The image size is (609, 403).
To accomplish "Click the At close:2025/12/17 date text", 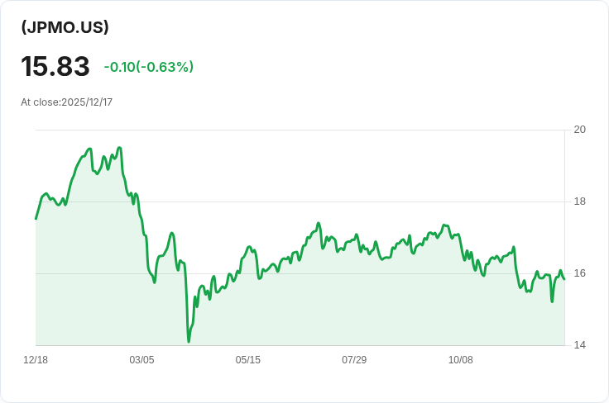I will (66, 102).
